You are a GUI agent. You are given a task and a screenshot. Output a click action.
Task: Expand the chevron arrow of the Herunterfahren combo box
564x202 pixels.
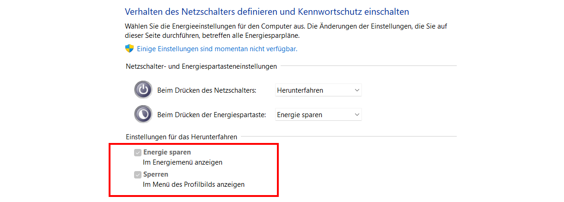point(356,90)
